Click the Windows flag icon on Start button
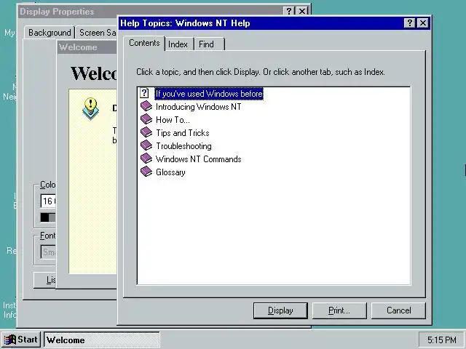466x349 pixels. point(9,340)
